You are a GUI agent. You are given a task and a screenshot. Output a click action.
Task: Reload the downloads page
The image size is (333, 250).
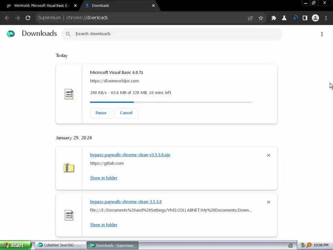pyautogui.click(x=28, y=18)
